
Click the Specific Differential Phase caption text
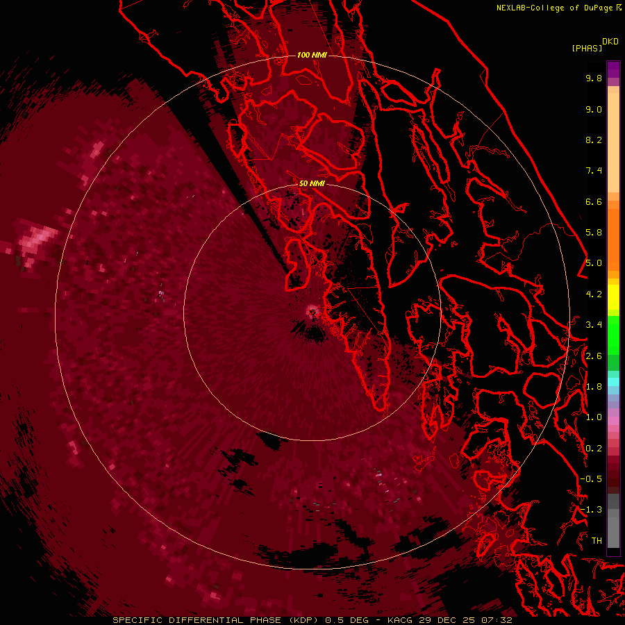click(312, 620)
